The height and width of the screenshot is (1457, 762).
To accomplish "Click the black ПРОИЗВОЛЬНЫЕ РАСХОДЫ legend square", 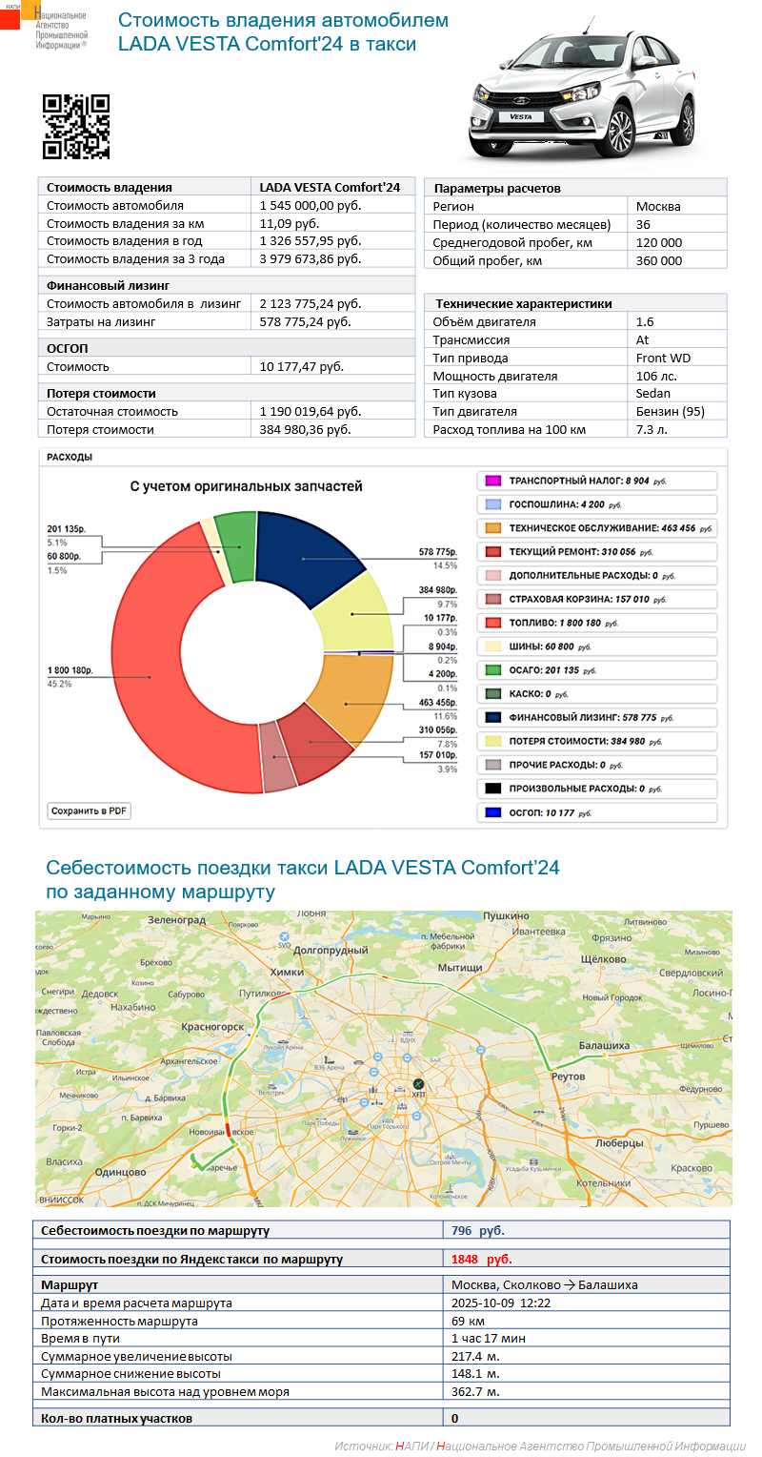I will (x=491, y=789).
